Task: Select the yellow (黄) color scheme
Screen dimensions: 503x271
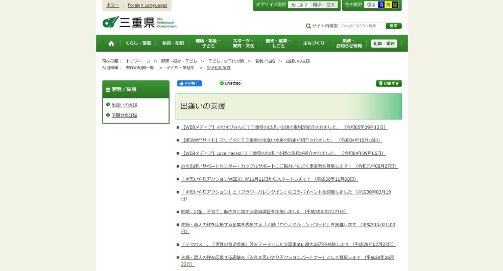Action: pyautogui.click(x=388, y=5)
